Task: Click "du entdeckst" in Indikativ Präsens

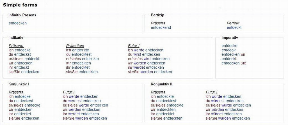Action: tap(20, 54)
